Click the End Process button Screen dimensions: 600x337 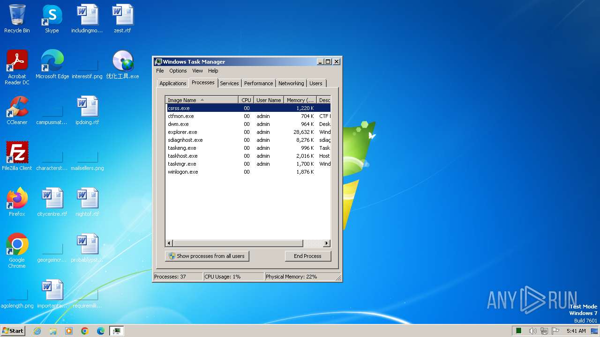307,256
